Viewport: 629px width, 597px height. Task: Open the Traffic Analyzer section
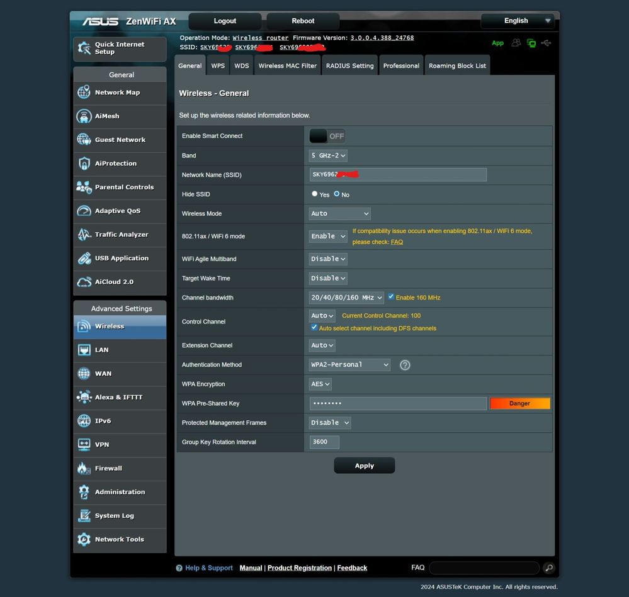(x=120, y=235)
